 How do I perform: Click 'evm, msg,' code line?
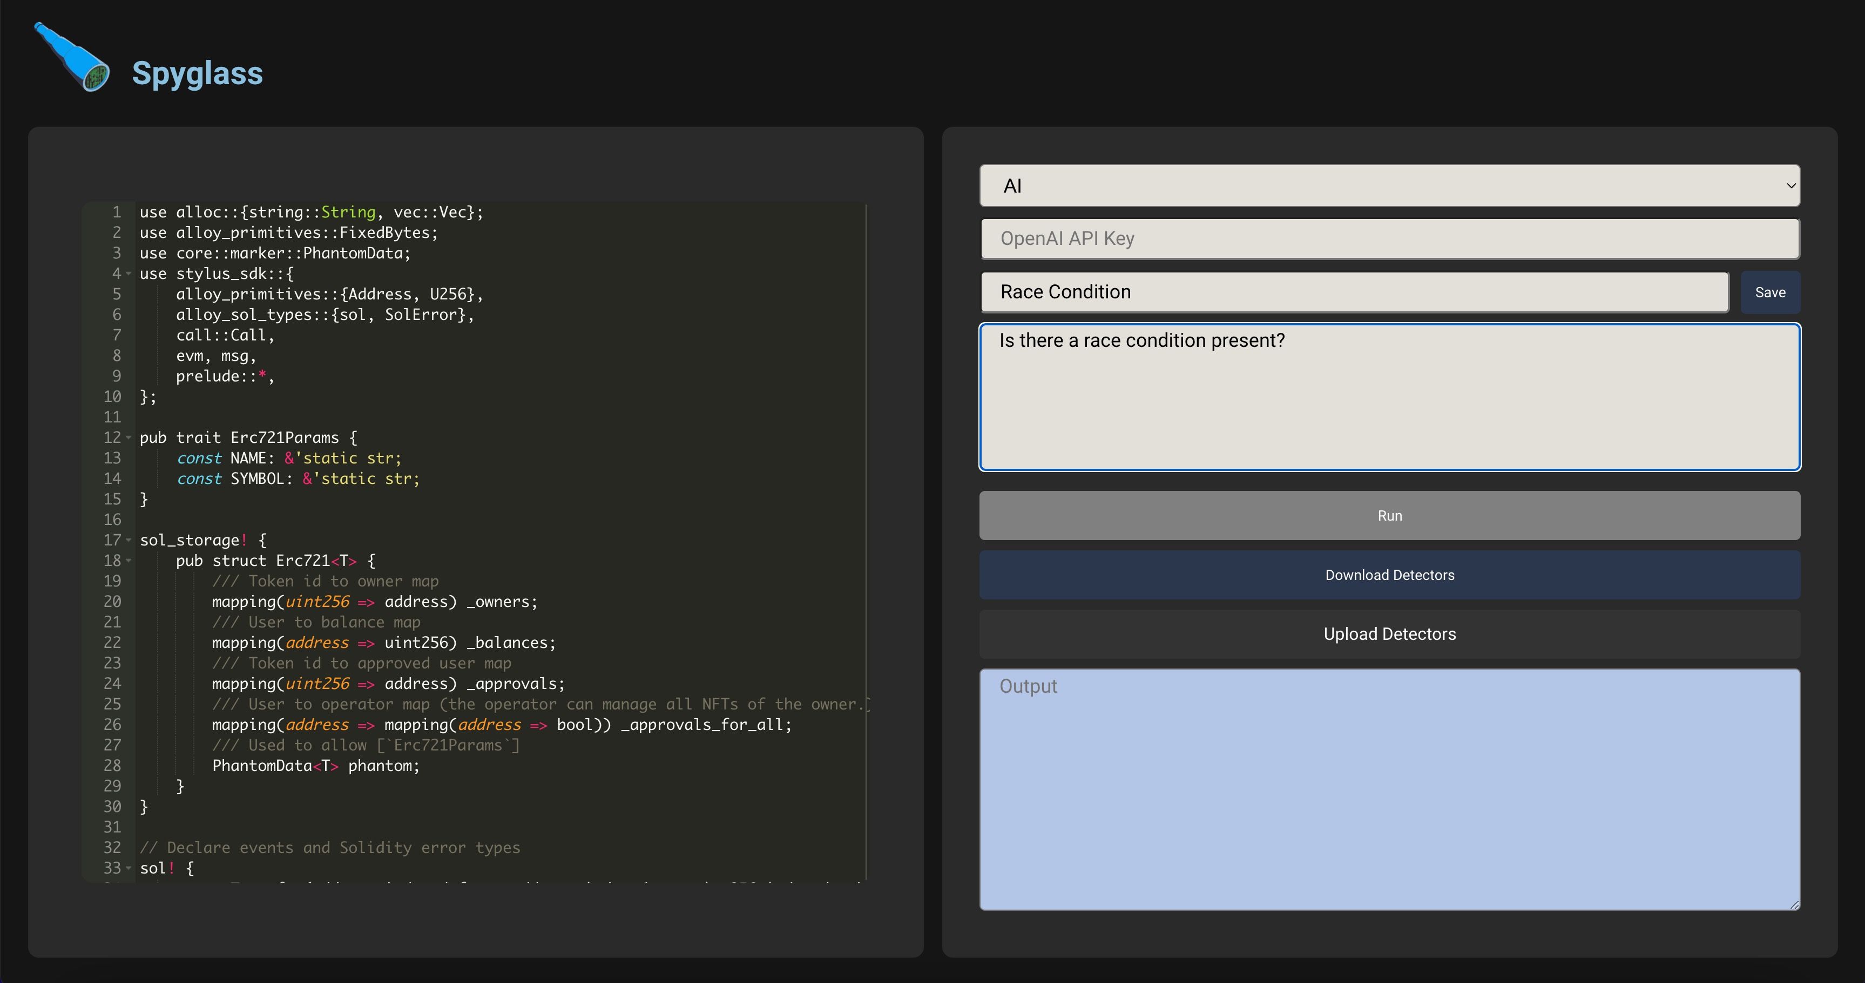(216, 356)
